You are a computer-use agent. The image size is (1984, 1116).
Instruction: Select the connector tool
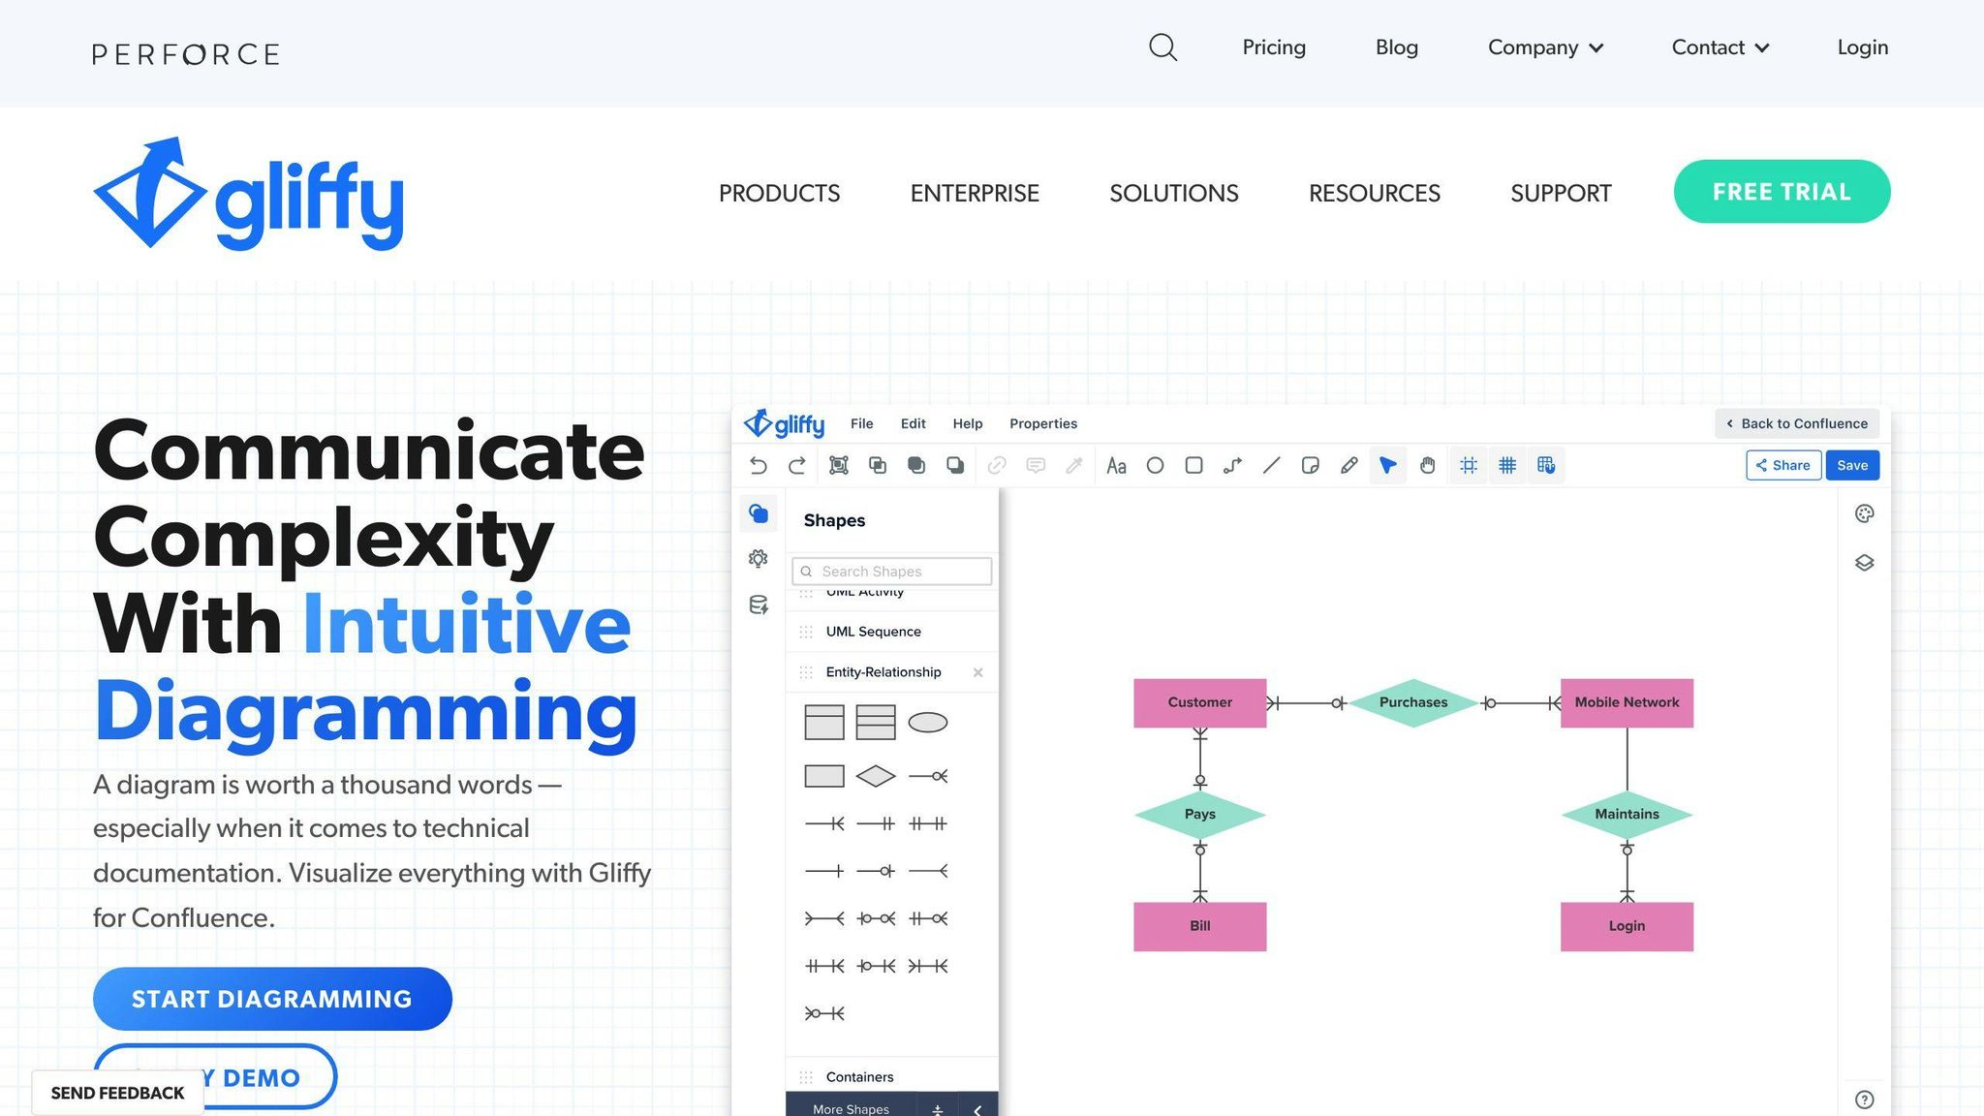pyautogui.click(x=1232, y=466)
